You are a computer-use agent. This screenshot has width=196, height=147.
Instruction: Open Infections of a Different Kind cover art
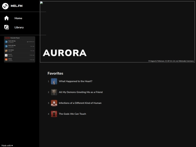click(54, 103)
